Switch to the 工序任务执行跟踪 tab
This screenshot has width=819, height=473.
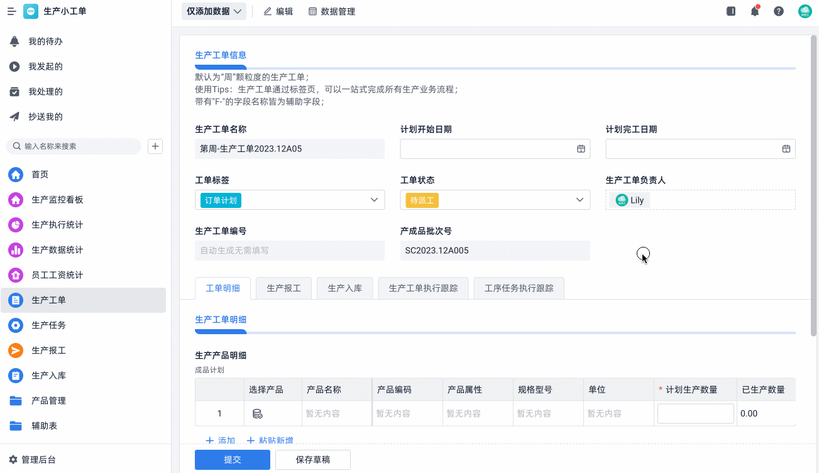(x=519, y=288)
